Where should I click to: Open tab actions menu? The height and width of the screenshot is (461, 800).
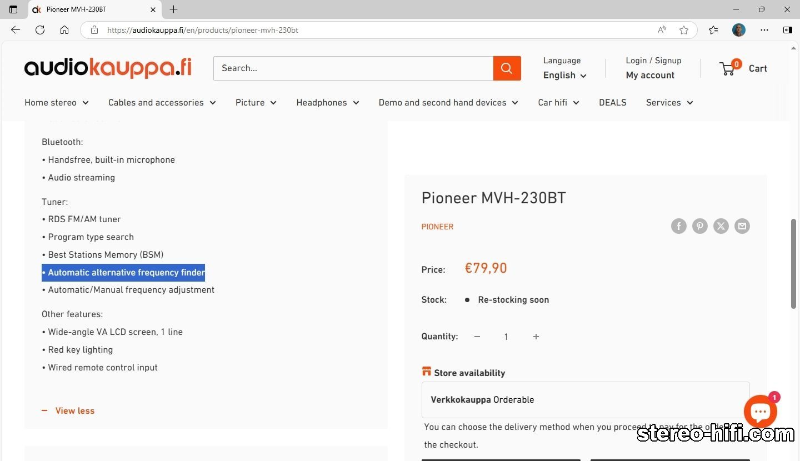13,9
